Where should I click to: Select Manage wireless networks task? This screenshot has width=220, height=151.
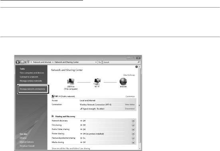point(31,81)
